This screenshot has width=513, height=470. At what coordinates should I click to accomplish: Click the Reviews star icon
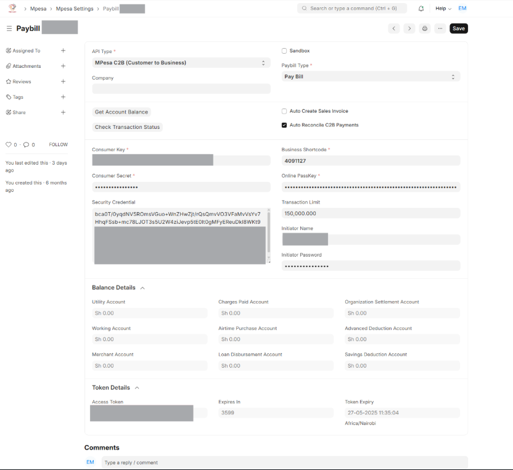click(x=9, y=81)
